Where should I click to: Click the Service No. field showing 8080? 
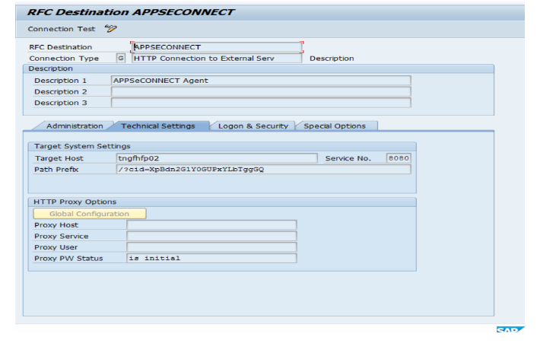(x=397, y=158)
